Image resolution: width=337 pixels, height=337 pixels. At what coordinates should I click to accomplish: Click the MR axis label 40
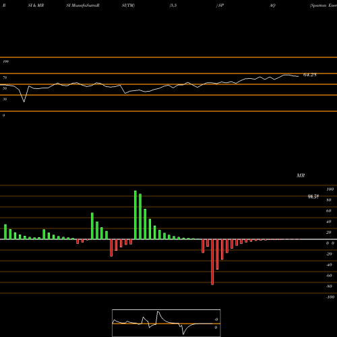click(329, 222)
